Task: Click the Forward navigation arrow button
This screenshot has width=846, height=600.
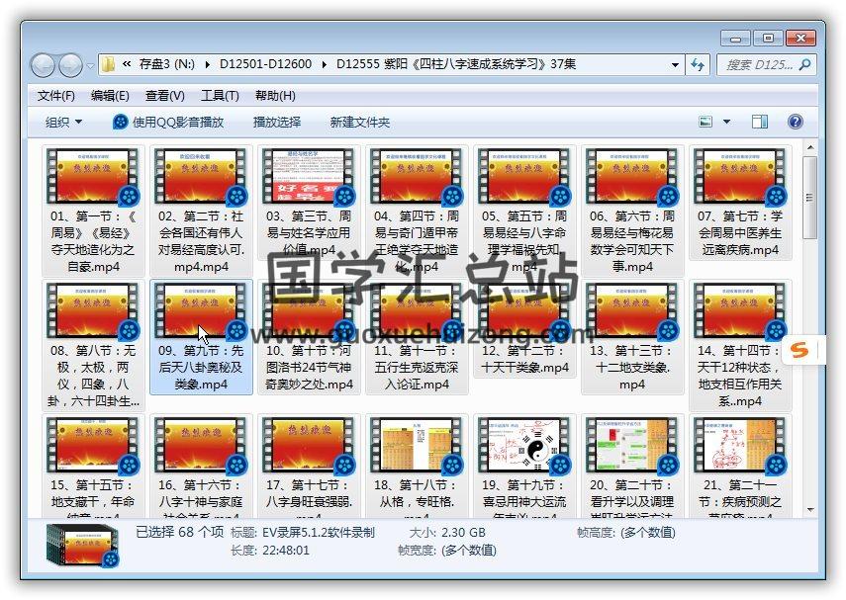Action: [x=70, y=66]
